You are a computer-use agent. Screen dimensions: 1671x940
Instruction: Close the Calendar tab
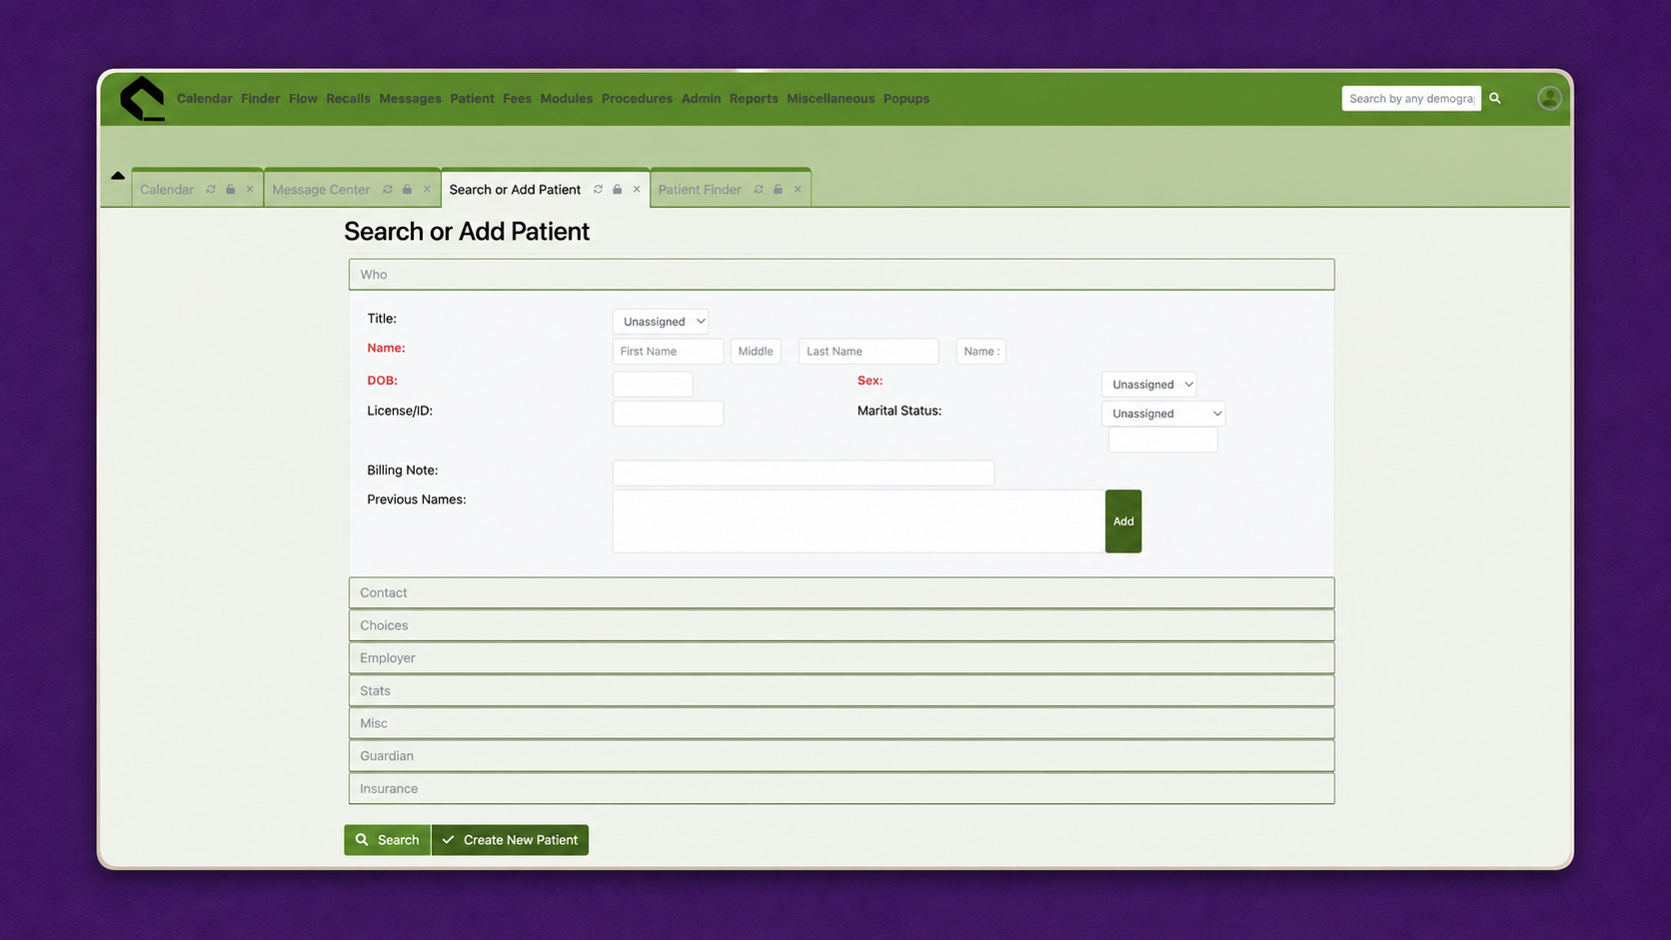point(250,189)
